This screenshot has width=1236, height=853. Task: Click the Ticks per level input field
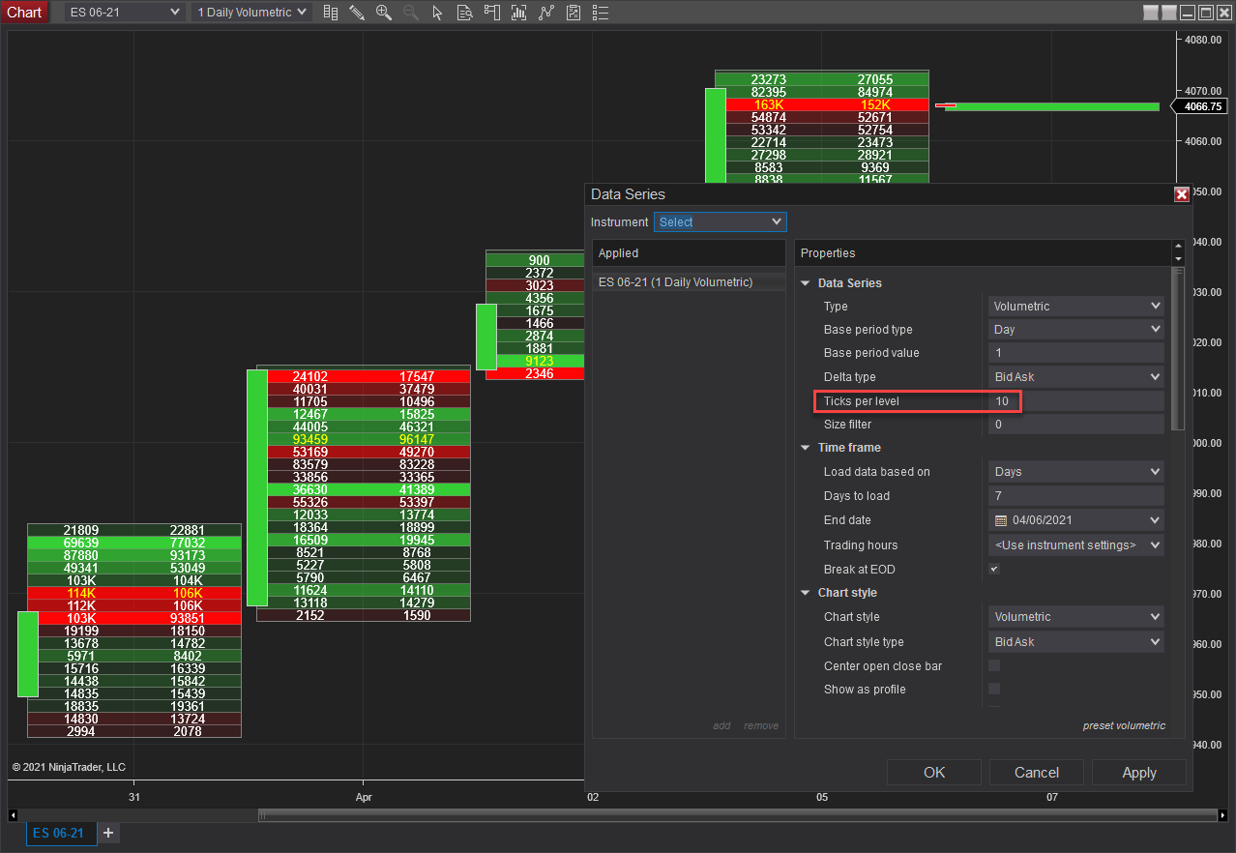[x=1075, y=401]
